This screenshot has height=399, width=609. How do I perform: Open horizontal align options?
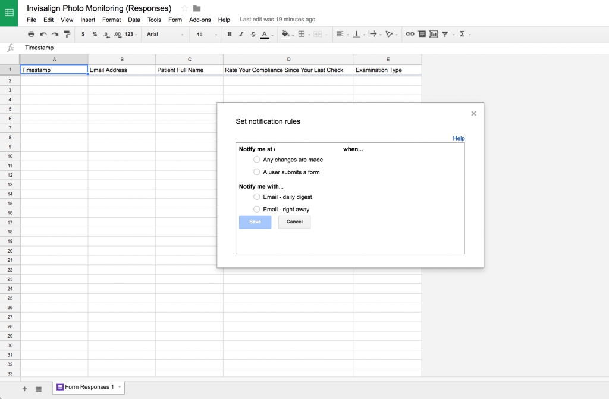point(340,34)
